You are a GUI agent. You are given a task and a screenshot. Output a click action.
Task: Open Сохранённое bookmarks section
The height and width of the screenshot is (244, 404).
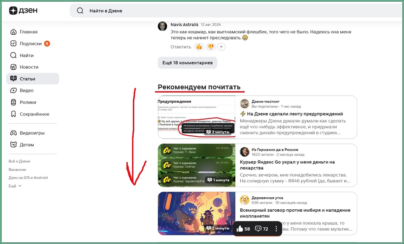(x=14, y=114)
